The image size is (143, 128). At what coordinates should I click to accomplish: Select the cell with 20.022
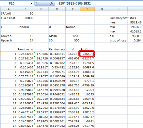[x=41, y=117]
